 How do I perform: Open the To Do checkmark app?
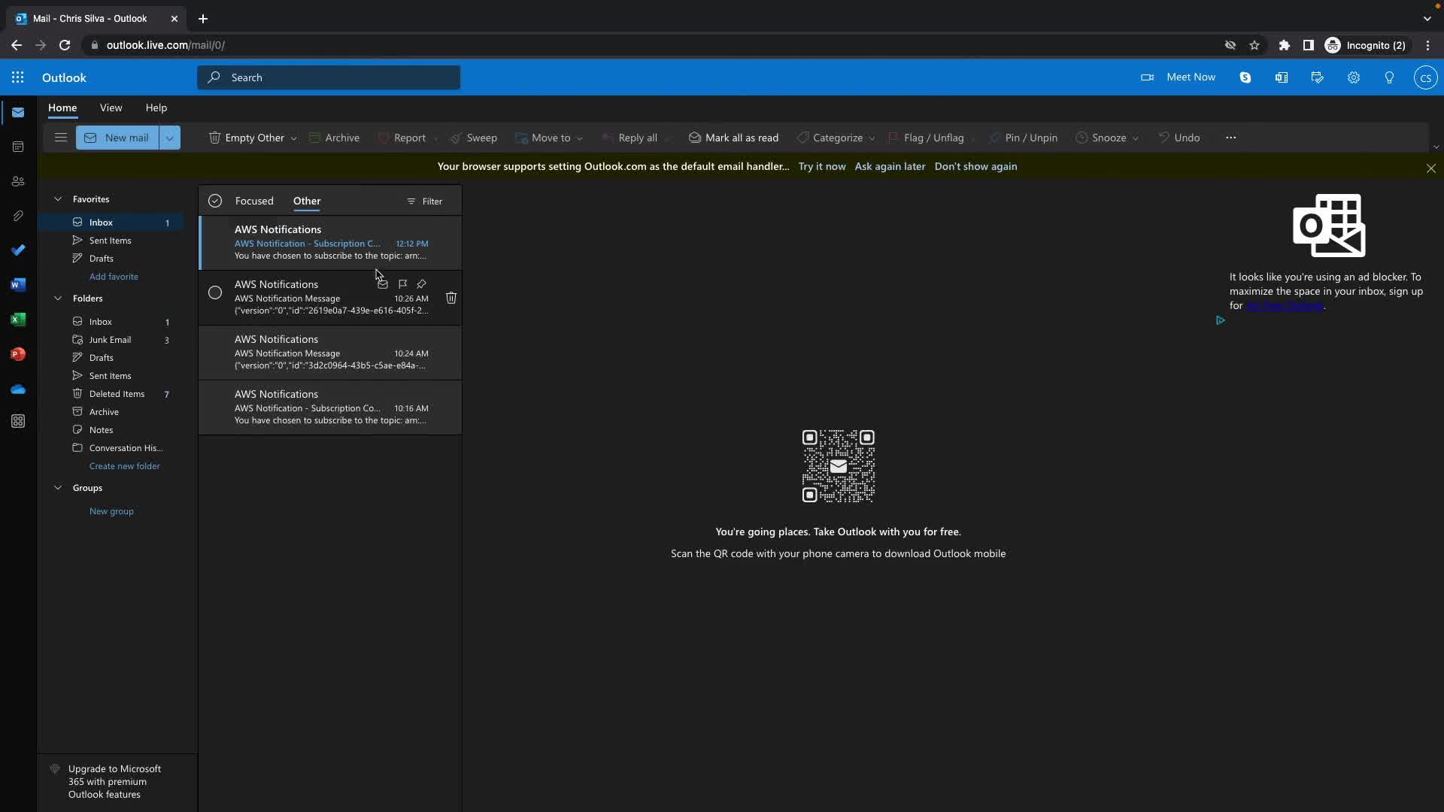pos(18,250)
